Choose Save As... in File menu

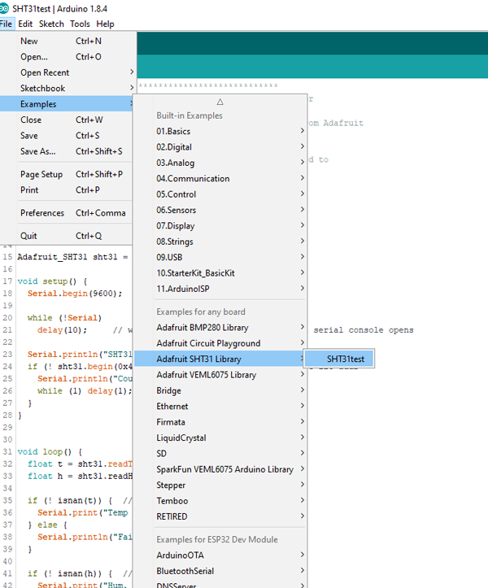pos(66,151)
